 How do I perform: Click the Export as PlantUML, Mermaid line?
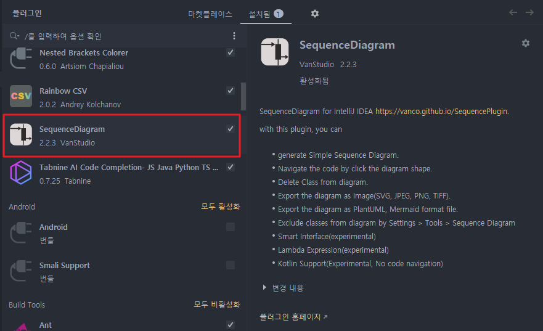click(368, 209)
